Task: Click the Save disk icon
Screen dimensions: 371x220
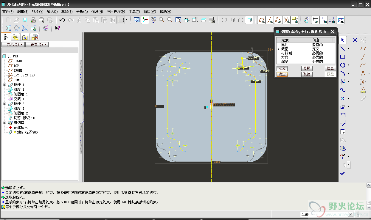Action: pyautogui.click(x=25, y=20)
